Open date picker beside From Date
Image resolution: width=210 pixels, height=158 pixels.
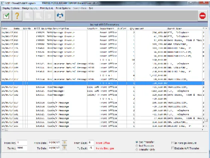(x=64, y=143)
